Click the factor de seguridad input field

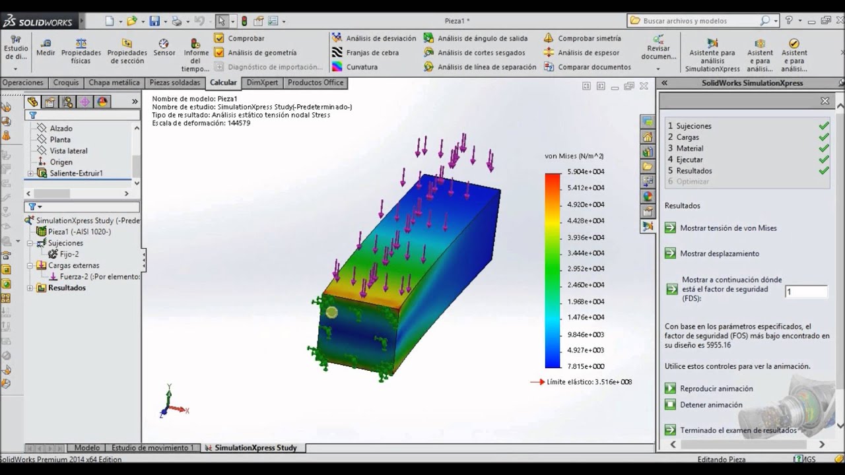(806, 292)
